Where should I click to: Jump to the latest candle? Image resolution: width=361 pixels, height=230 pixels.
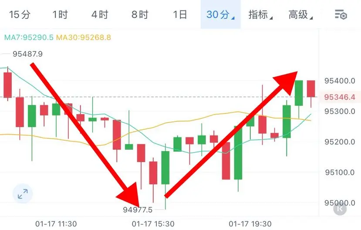(x=340, y=209)
